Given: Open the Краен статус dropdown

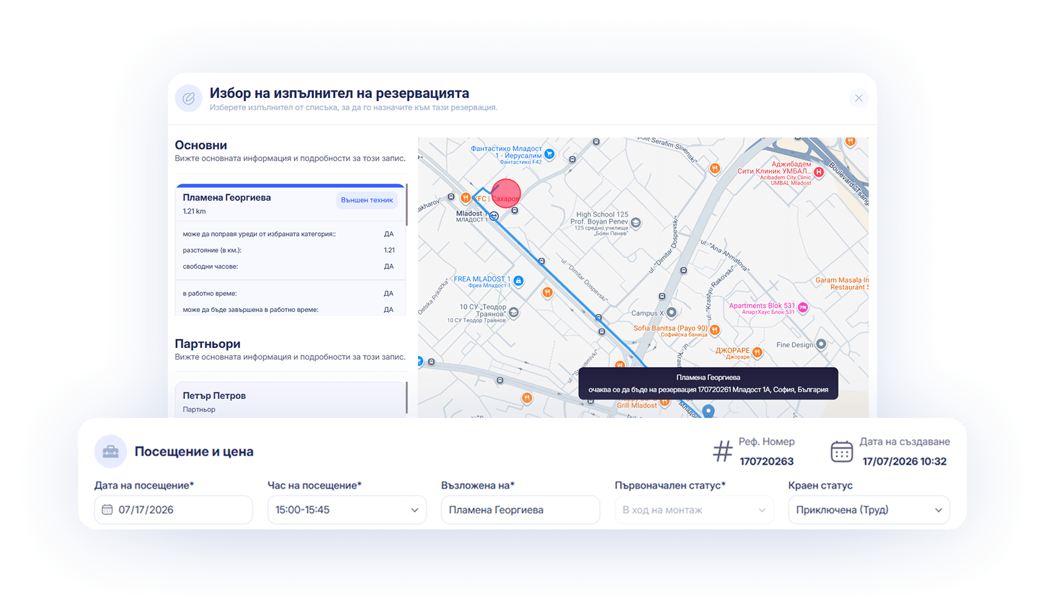Looking at the screenshot, I should (x=868, y=510).
